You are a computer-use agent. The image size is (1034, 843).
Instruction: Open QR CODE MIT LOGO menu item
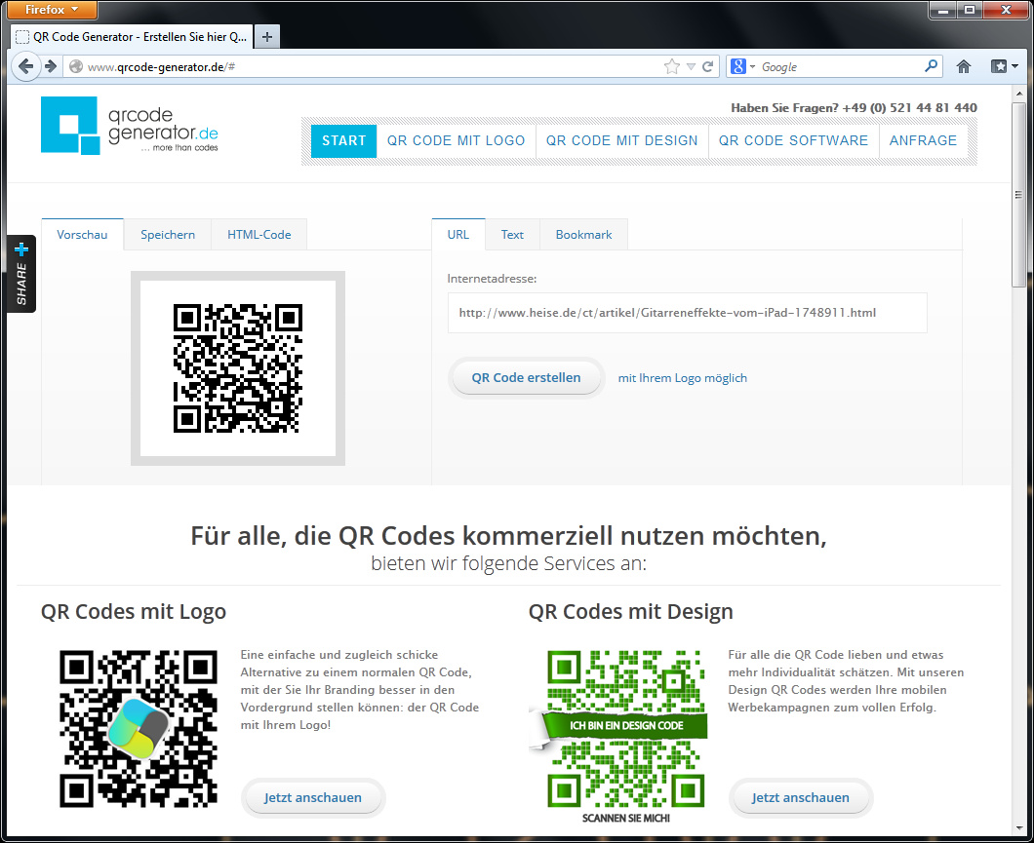pyautogui.click(x=456, y=140)
